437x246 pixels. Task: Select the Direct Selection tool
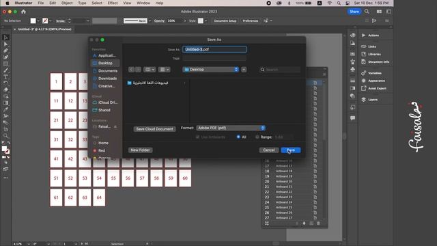pos(5,44)
